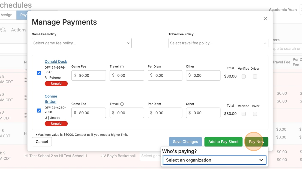302x169 pixels.
Task: Click the Save Changes button
Action: 185,142
